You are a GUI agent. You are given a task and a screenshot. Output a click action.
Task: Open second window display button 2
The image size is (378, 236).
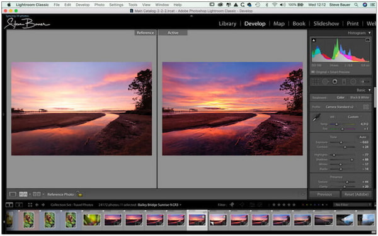coord(19,205)
